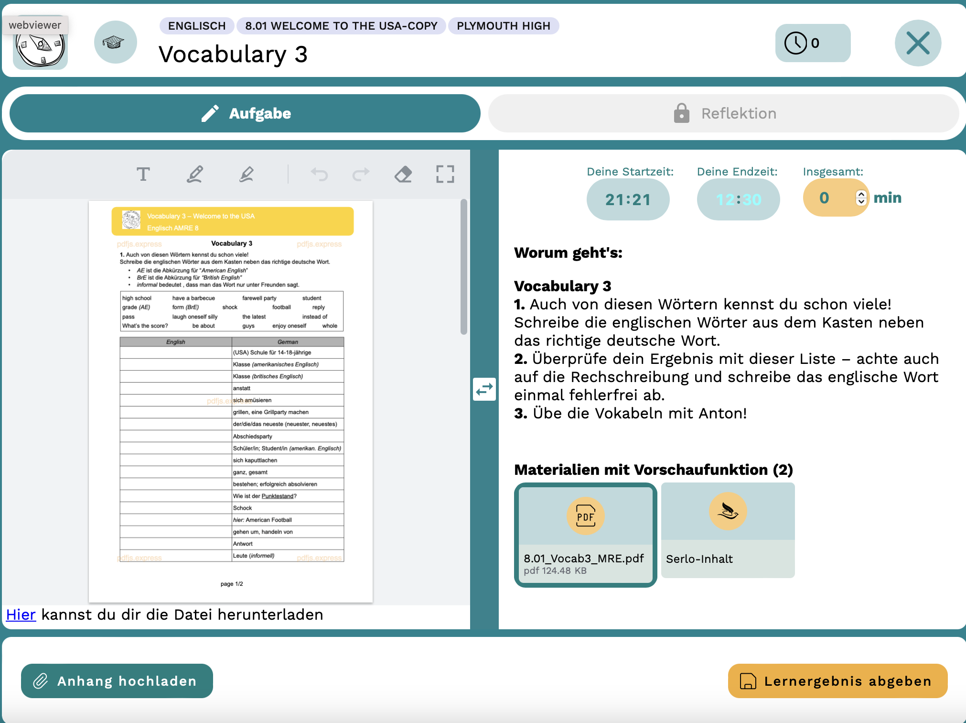The image size is (966, 723).
Task: Open the Serlo-Inhalt material card
Action: click(728, 530)
